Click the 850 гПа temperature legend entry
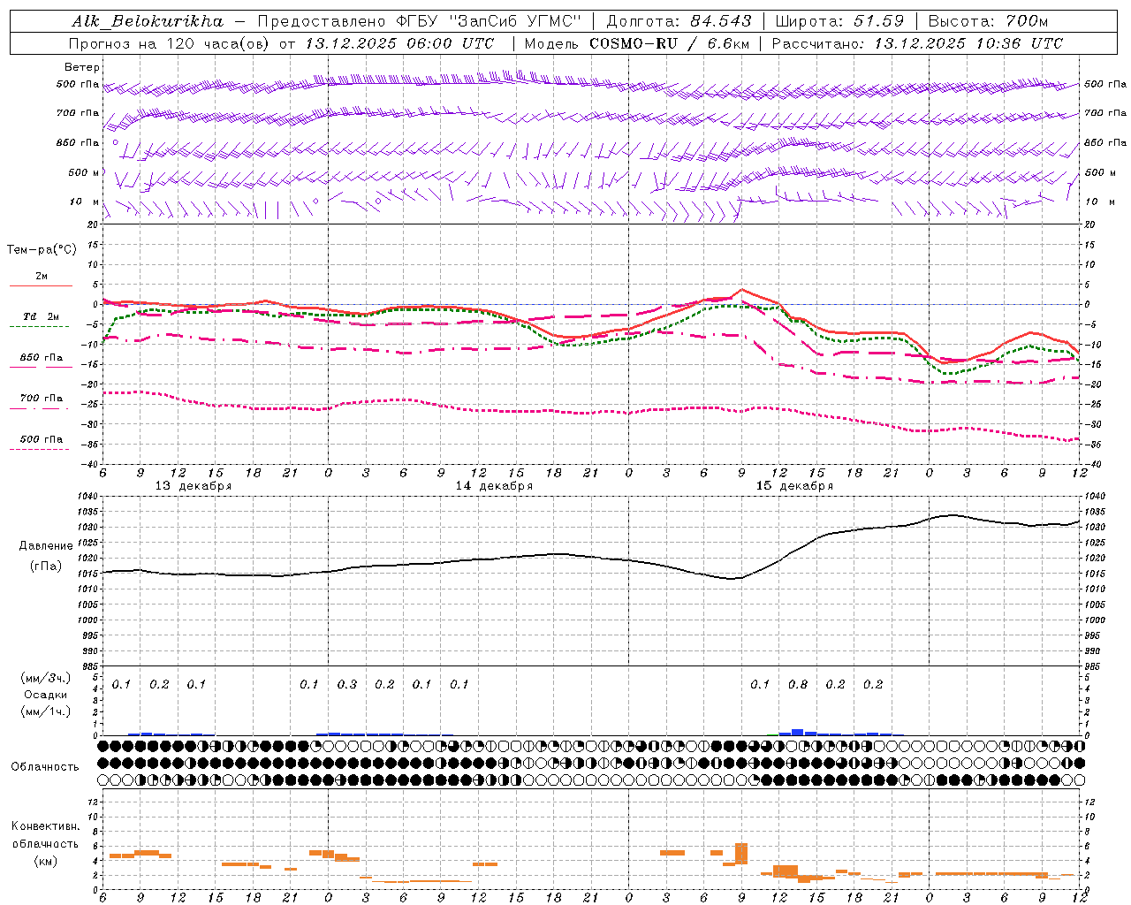The width and height of the screenshot is (1131, 905). pos(42,358)
